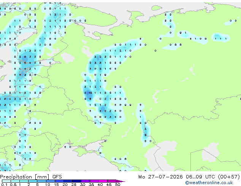Pick the legend swatch between 15 and 20
The width and height of the screenshot is (241, 186).
[59, 181]
